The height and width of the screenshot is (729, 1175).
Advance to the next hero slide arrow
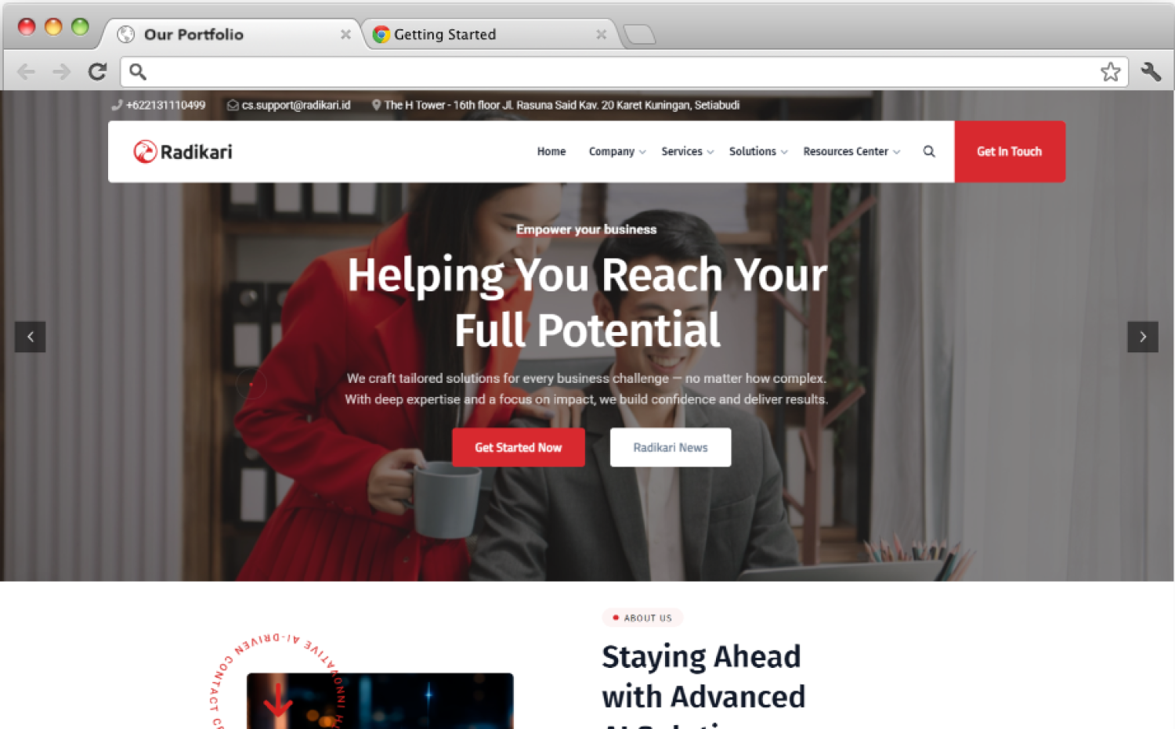click(x=1143, y=337)
